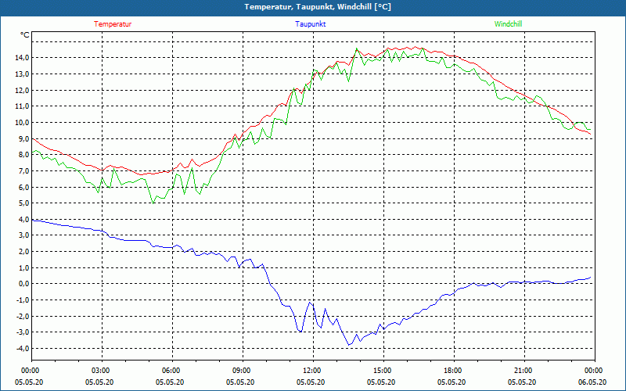Click the 6,0 y-axis value
Viewport: 626px width, 391px height.
[24, 187]
